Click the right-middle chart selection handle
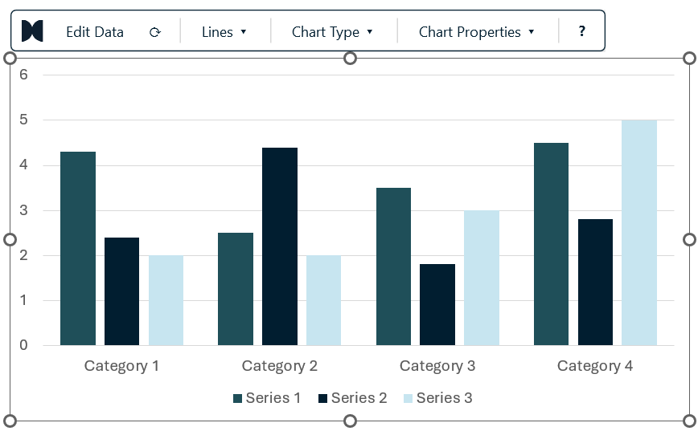Image resolution: width=698 pixels, height=431 pixels. coord(689,239)
